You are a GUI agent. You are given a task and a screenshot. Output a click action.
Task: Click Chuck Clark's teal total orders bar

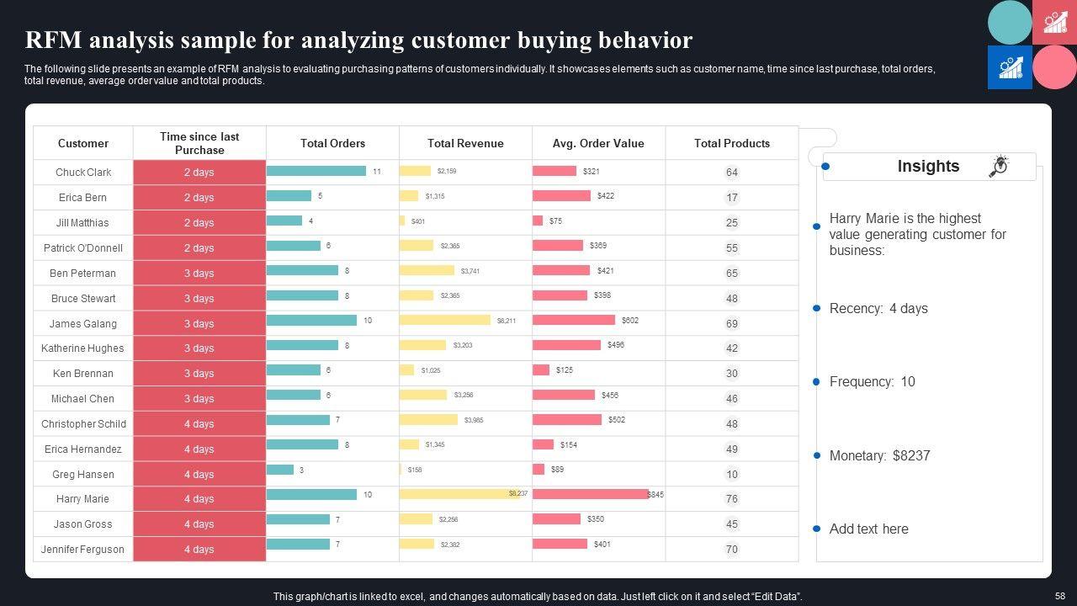tap(316, 171)
